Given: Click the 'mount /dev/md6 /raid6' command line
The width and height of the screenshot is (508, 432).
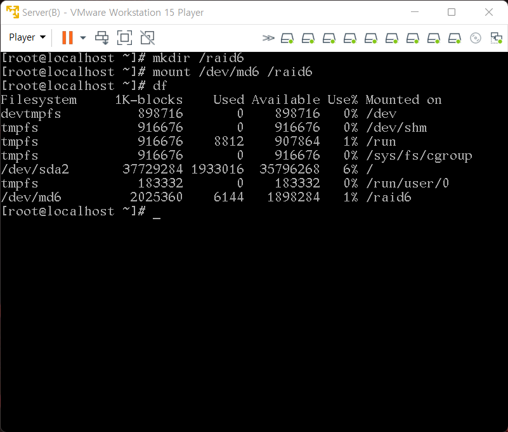Looking at the screenshot, I should pyautogui.click(x=232, y=72).
